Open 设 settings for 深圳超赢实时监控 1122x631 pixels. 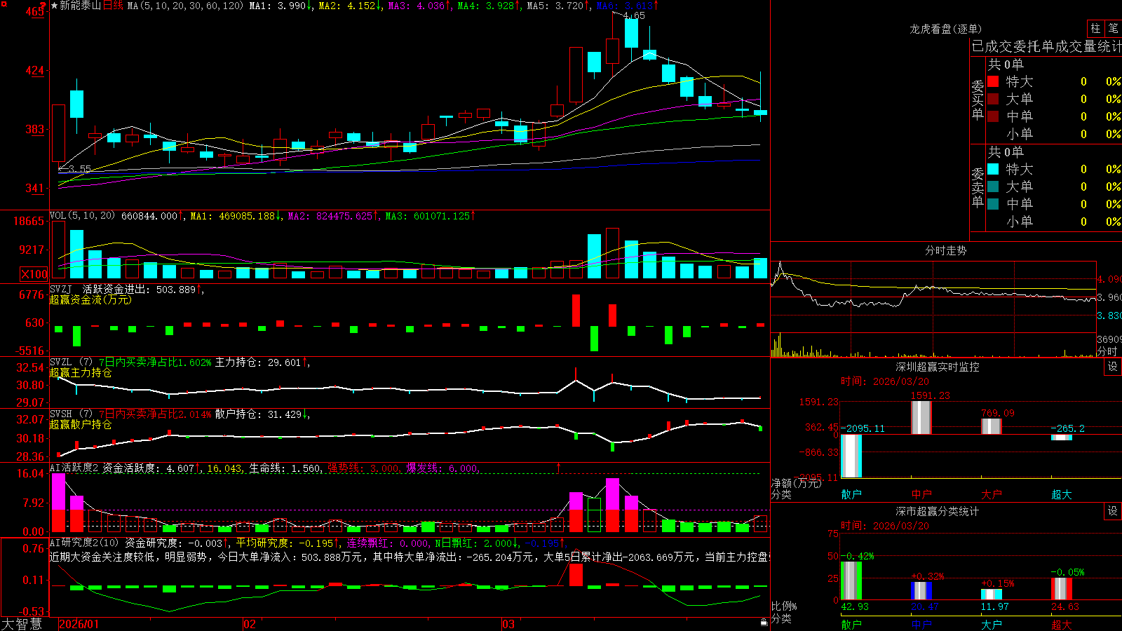[1113, 367]
